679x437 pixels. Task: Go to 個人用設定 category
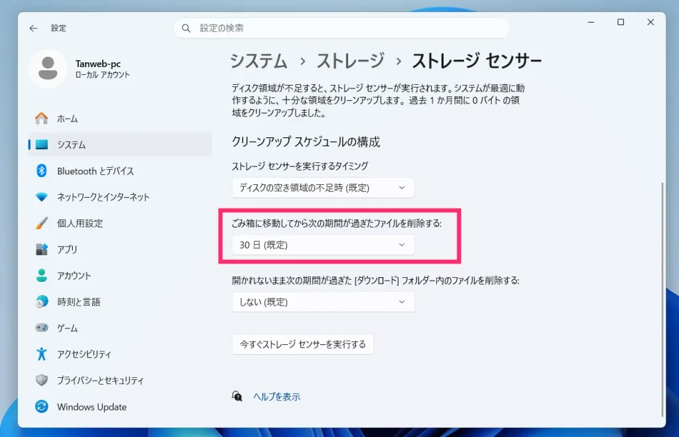[119, 223]
